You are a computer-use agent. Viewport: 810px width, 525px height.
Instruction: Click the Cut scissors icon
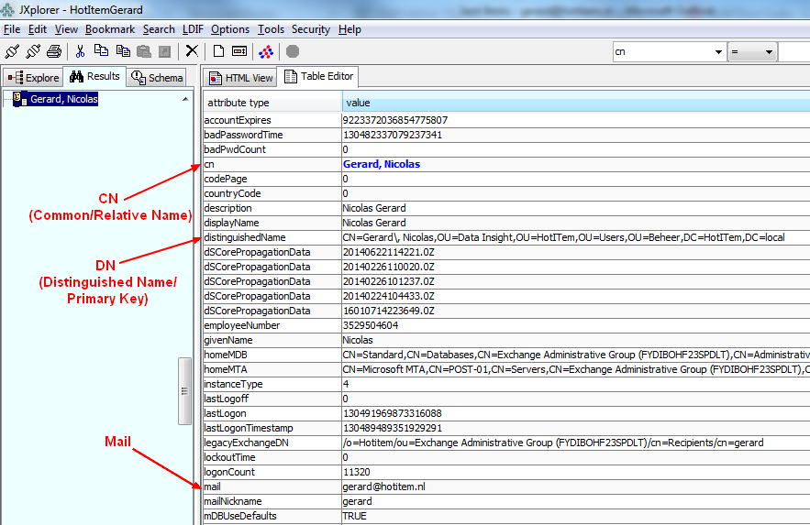[81, 51]
